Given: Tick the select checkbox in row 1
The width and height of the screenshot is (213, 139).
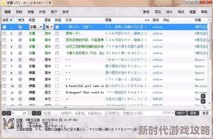Looking at the screenshot, I should click(4, 27).
